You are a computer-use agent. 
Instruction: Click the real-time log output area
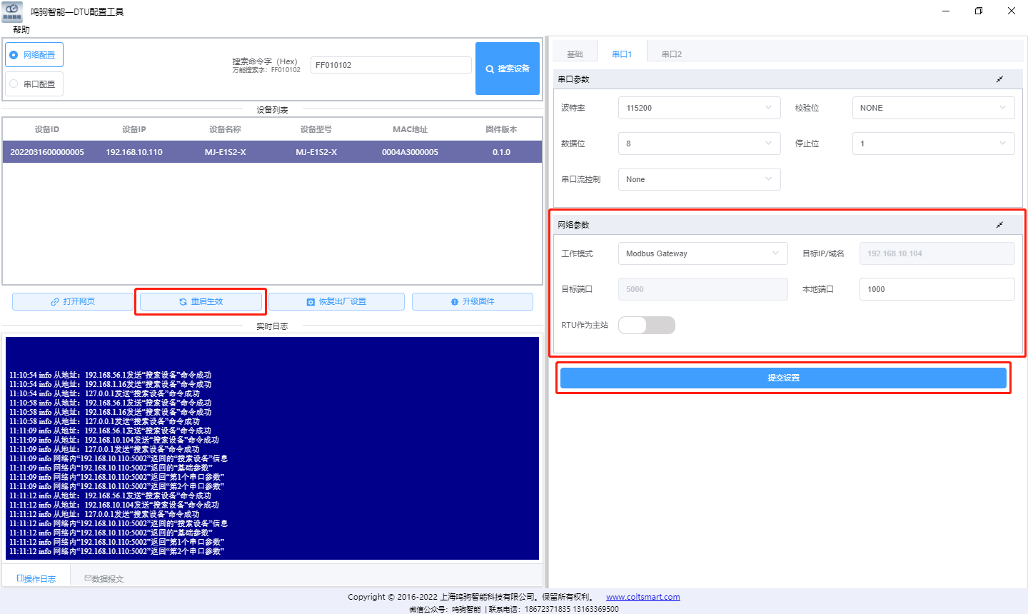tap(272, 448)
